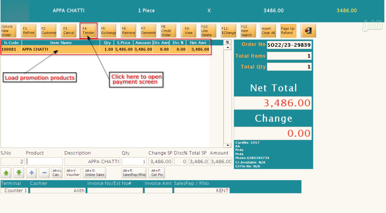Viewport: 386px width, 213px height.
Task: Click F1 RePrint button
Action: [29, 31]
